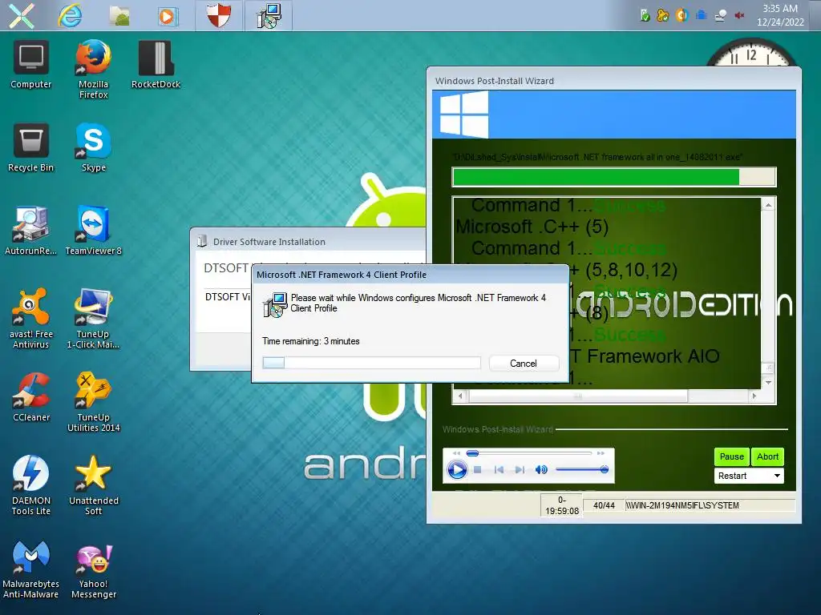
Task: Open the RocketDock desktop icon
Action: tap(156, 64)
